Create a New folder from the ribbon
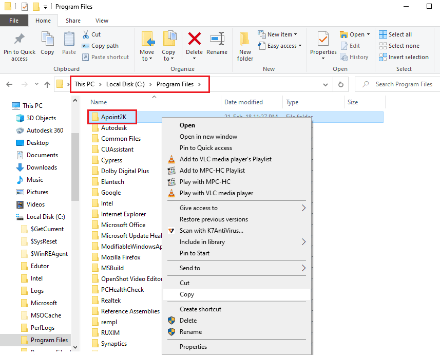Image resolution: width=440 pixels, height=355 pixels. point(245,47)
